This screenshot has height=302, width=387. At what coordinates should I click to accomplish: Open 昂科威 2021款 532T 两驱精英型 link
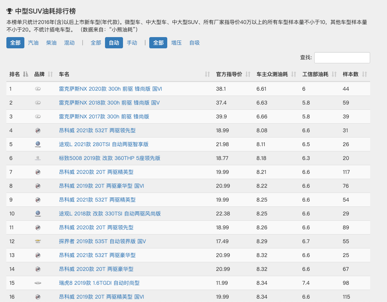coord(97,200)
